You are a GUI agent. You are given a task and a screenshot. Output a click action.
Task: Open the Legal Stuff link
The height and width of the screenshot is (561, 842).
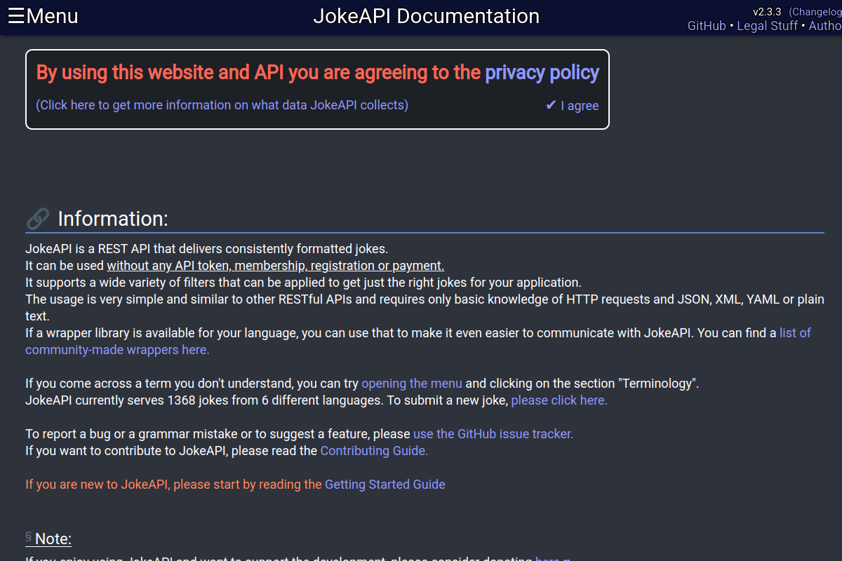click(767, 26)
